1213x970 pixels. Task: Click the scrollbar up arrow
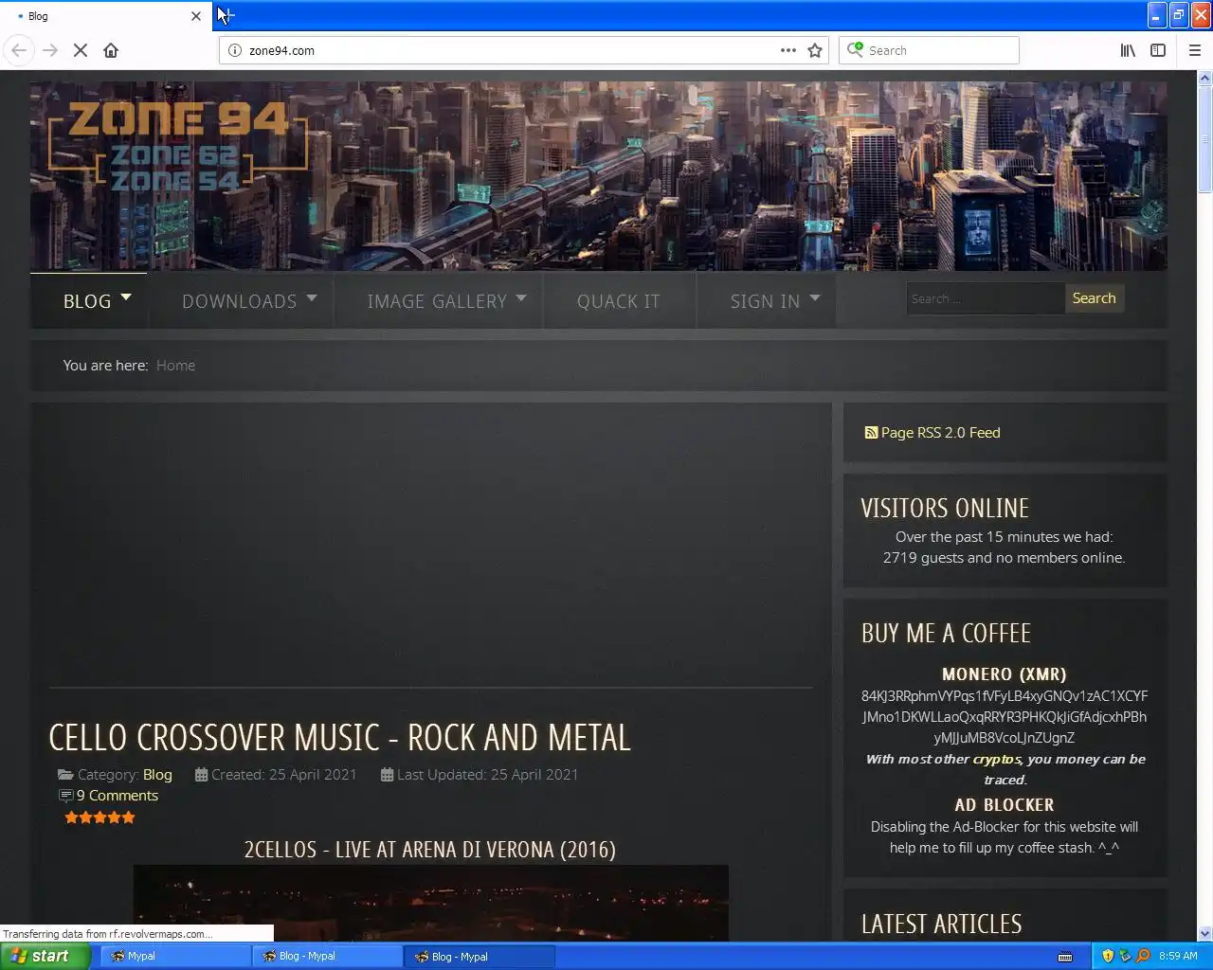point(1205,79)
